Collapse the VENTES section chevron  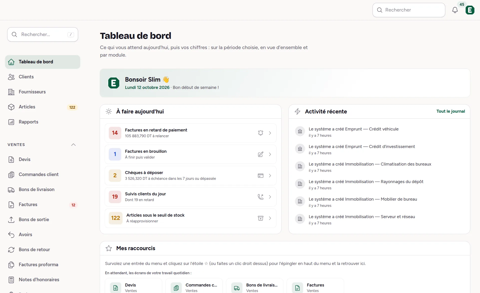pos(73,145)
